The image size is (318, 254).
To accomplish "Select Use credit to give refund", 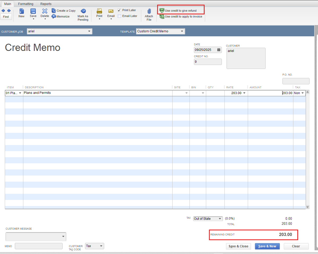I will pos(180,11).
